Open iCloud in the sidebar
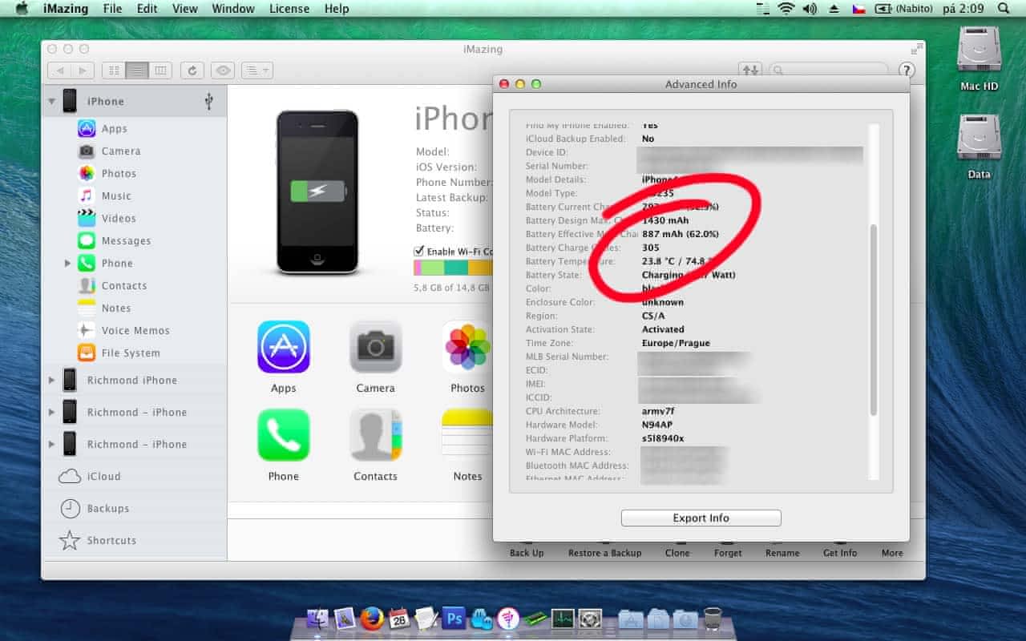 pyautogui.click(x=103, y=476)
